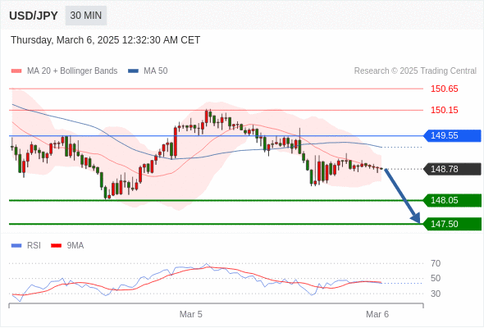This screenshot has width=484, height=328.
Task: Click the 'Mar 6' date axis label
Action: [377, 314]
